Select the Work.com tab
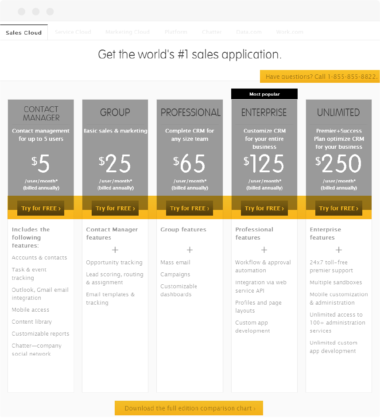 [289, 31]
